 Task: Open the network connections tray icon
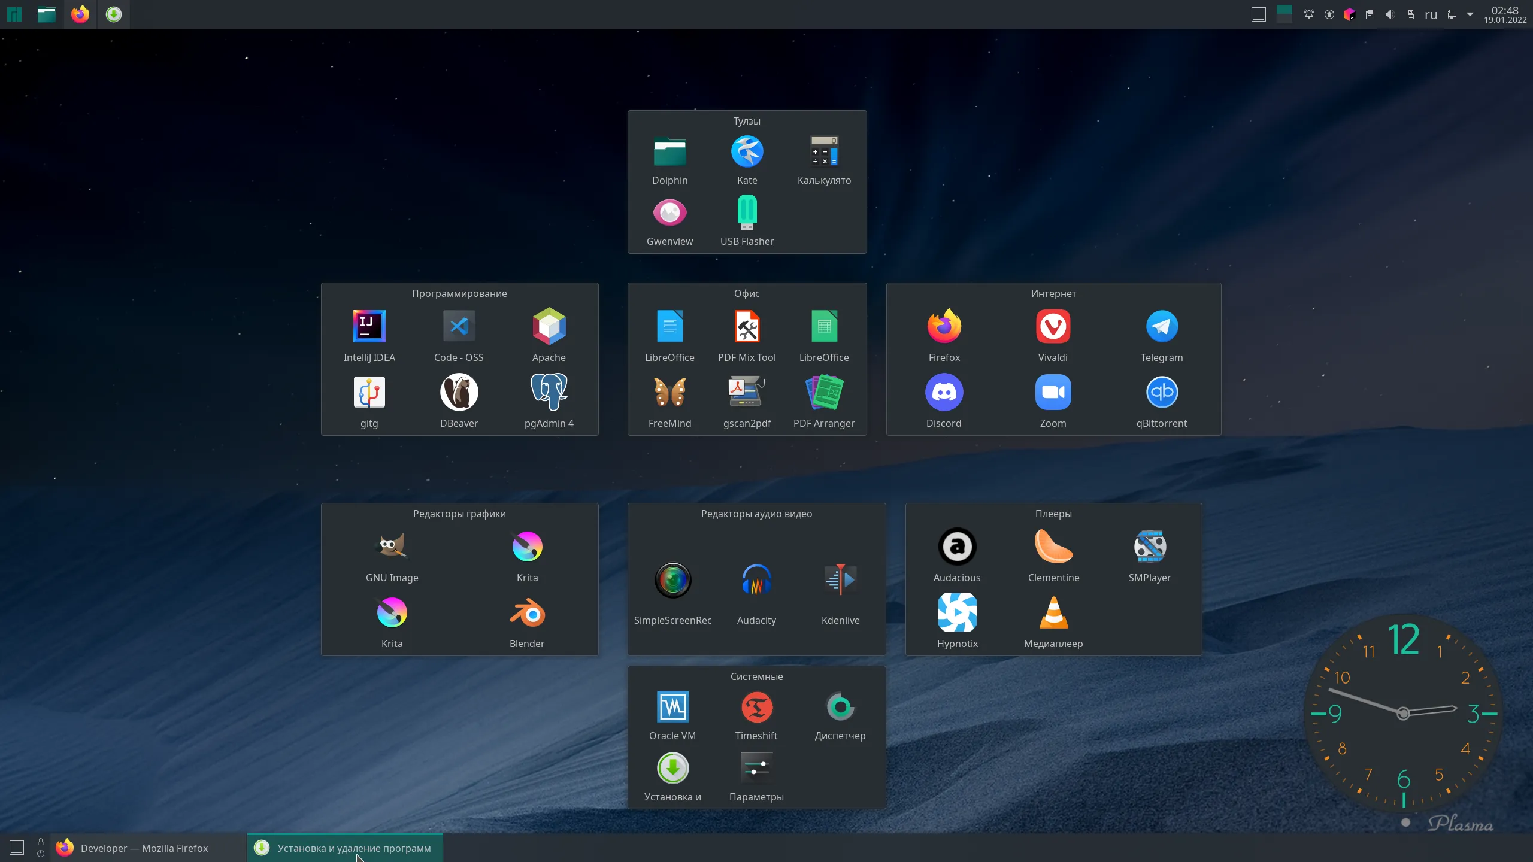(x=1452, y=14)
